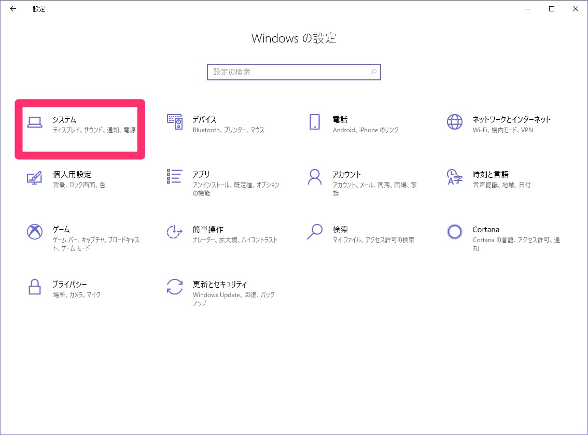Click the アカウント、メール、同期 description text

[x=374, y=189]
